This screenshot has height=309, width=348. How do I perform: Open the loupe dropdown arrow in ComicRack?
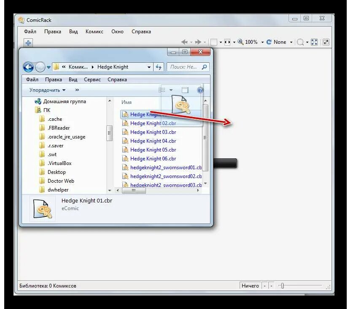(x=307, y=42)
